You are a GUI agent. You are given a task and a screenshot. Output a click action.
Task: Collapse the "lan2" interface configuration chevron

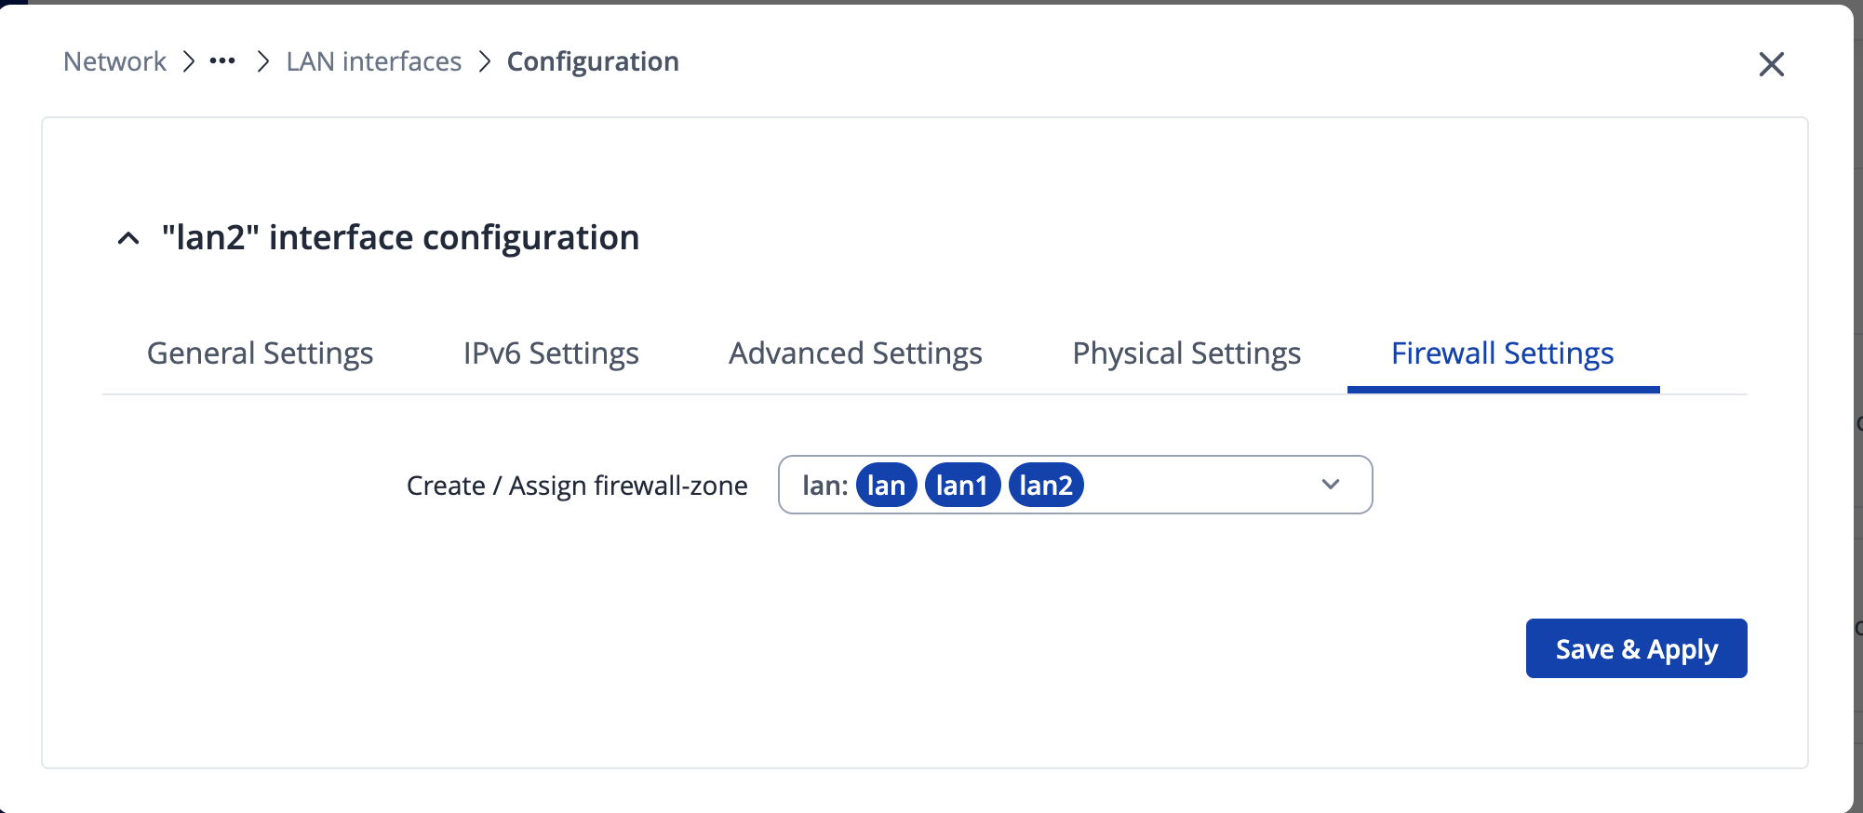click(x=128, y=238)
